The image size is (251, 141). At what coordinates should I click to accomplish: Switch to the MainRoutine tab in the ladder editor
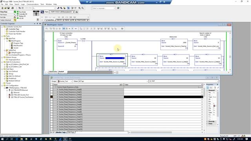(x=53, y=72)
